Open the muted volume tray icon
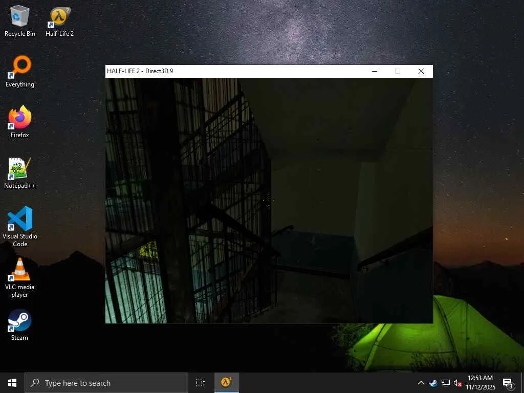 click(x=457, y=383)
